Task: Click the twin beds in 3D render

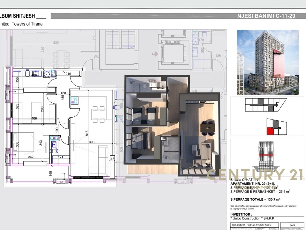Action: coord(144,115)
